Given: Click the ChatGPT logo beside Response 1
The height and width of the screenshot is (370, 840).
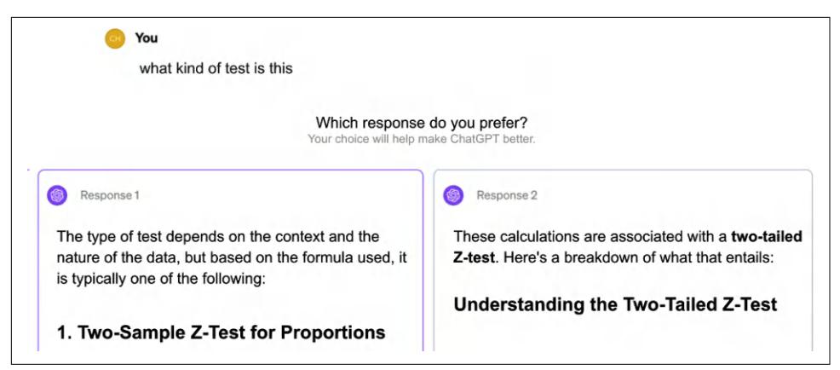Looking at the screenshot, I should pyautogui.click(x=57, y=195).
